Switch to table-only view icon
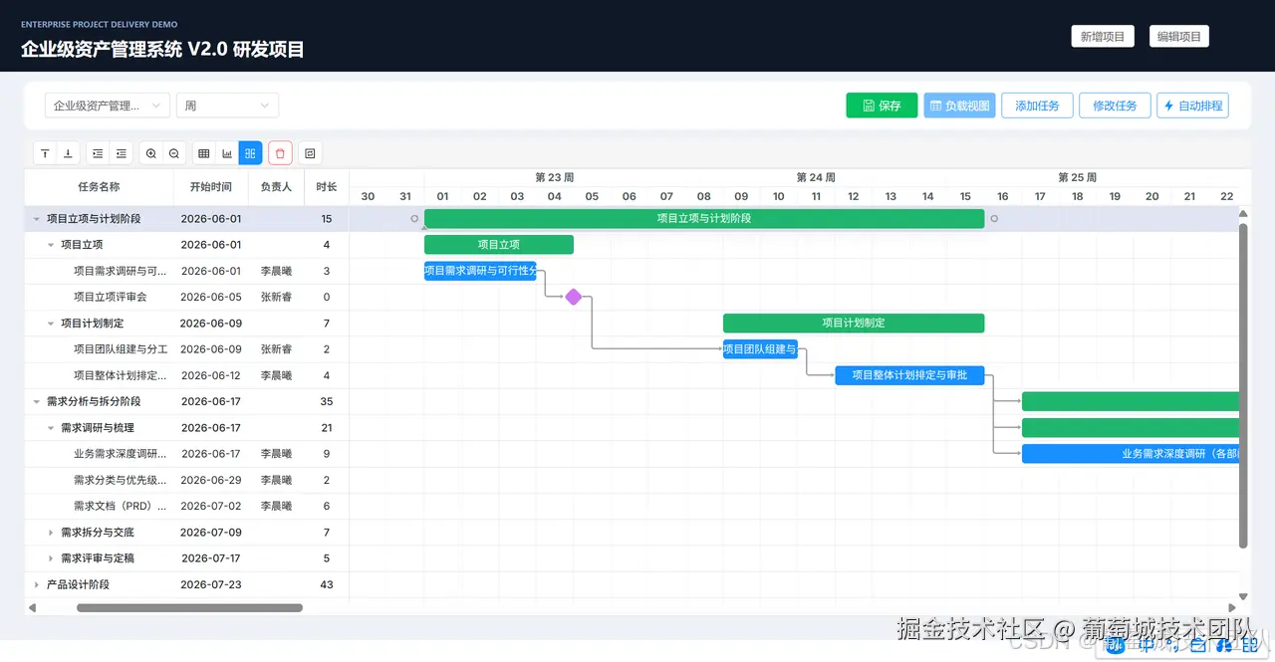Viewport: 1275px width, 662px height. [x=204, y=153]
